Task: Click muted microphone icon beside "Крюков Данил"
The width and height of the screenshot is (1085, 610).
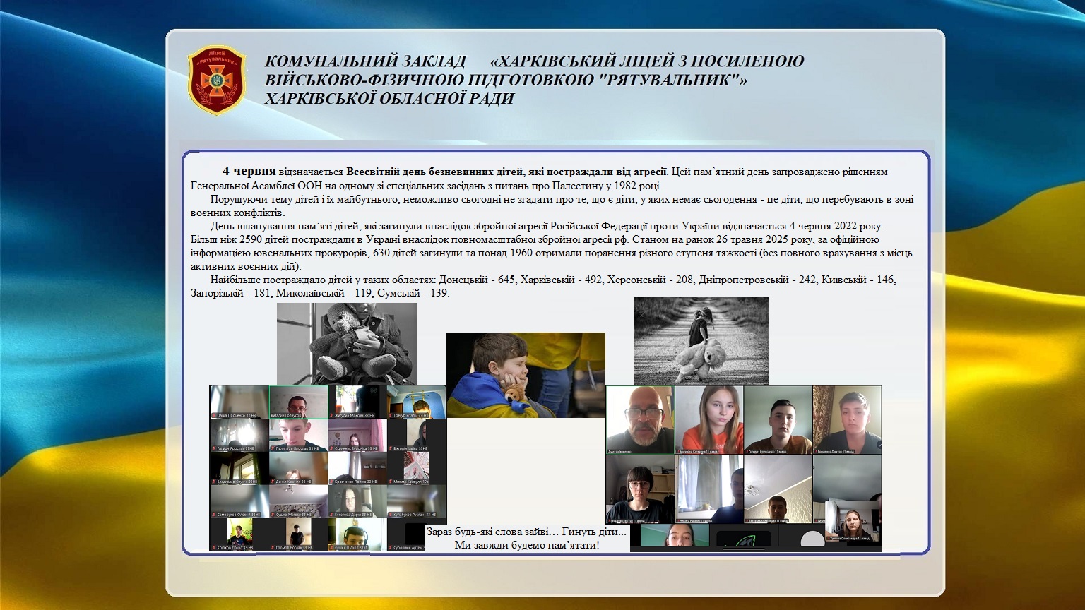Action: pos(213,547)
